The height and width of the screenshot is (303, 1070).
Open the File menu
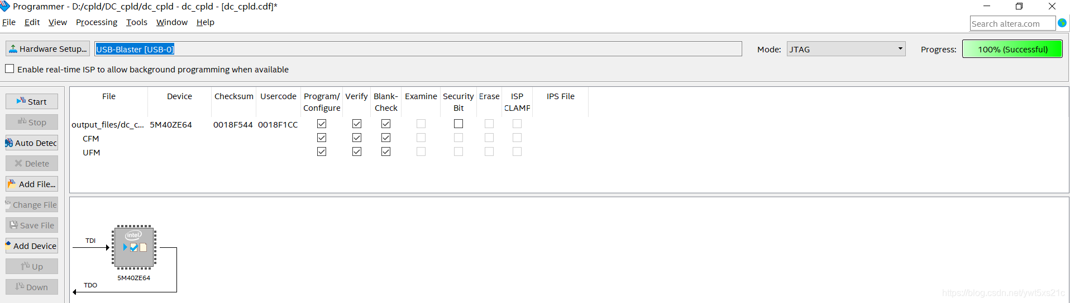click(9, 22)
